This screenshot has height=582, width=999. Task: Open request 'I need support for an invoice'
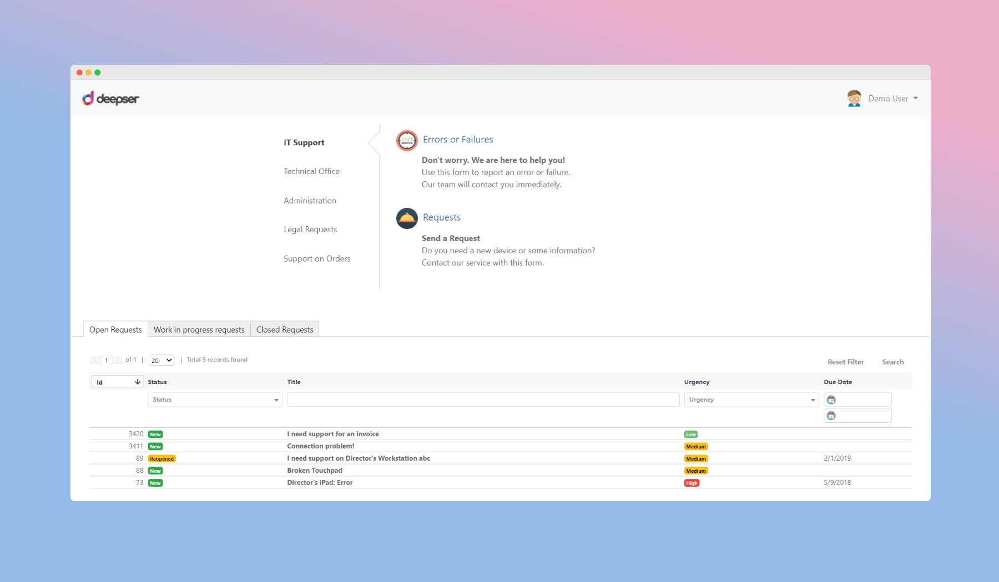pyautogui.click(x=333, y=434)
